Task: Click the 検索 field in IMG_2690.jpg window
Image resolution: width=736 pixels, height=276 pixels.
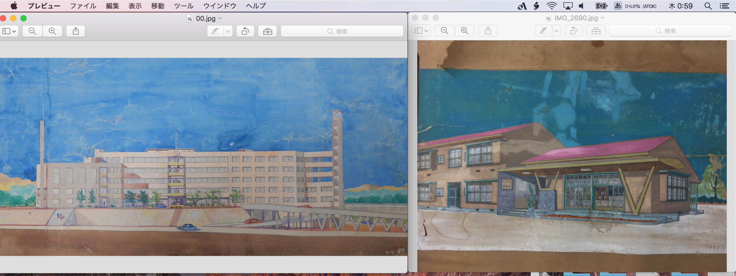Action: pyautogui.click(x=670, y=31)
